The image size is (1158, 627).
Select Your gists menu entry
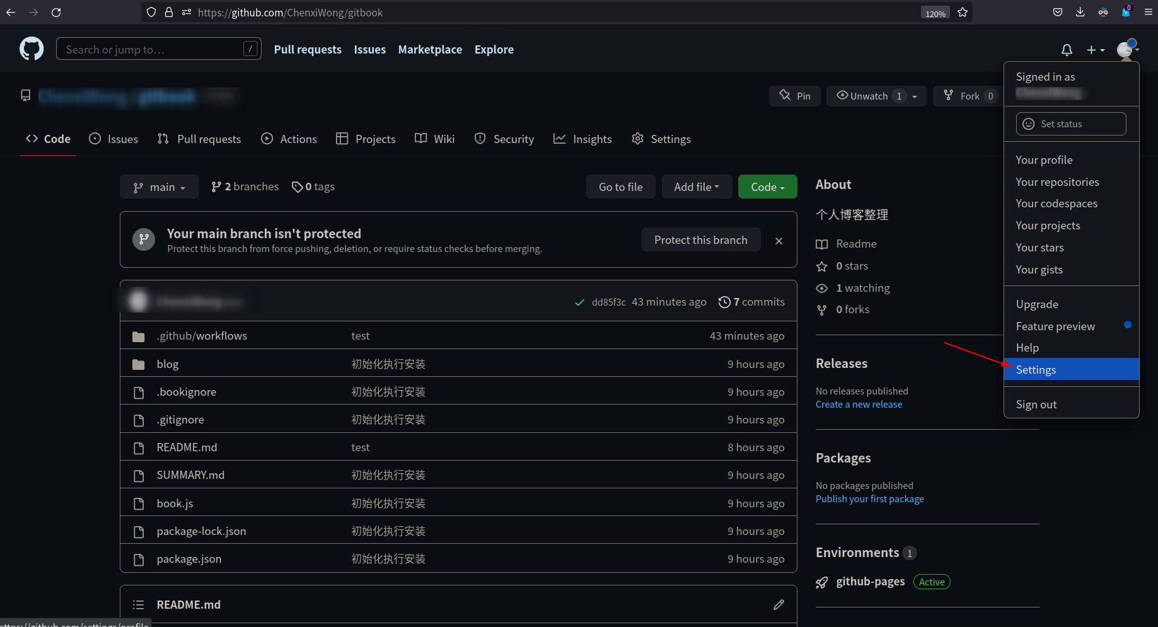(x=1072, y=270)
